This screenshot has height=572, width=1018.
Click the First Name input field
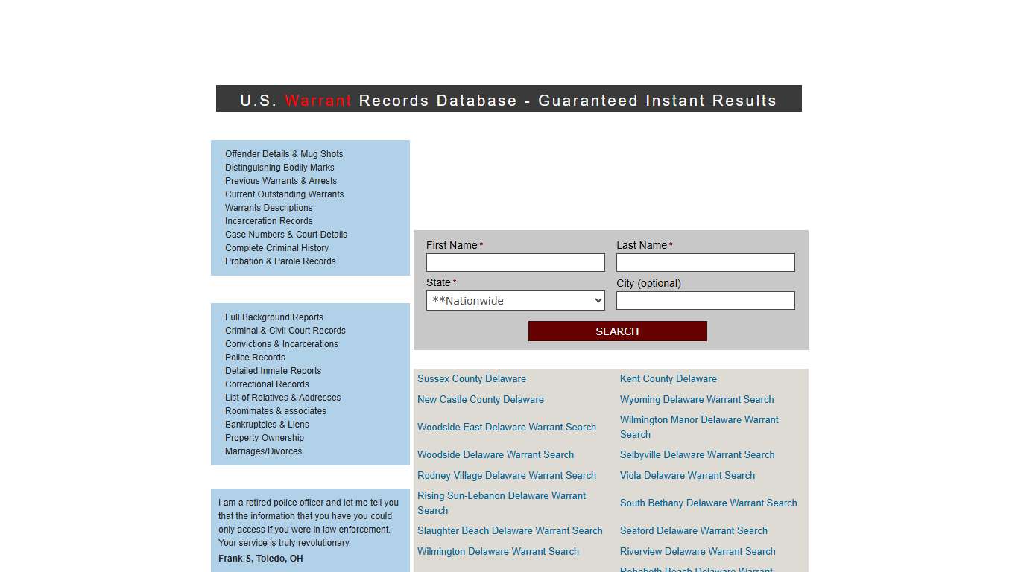click(515, 262)
